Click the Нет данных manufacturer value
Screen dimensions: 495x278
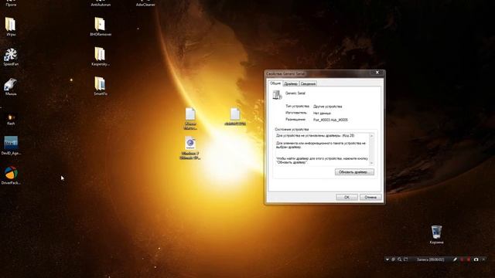pos(322,114)
